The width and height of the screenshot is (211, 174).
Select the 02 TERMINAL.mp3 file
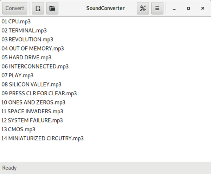pos(24,30)
